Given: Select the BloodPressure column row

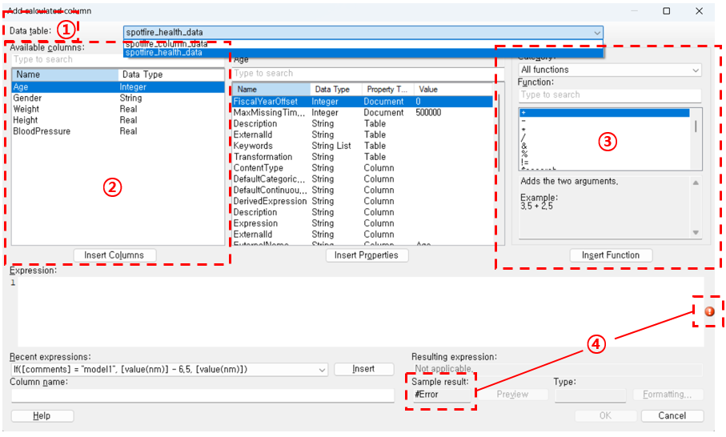Looking at the screenshot, I should pos(118,131).
